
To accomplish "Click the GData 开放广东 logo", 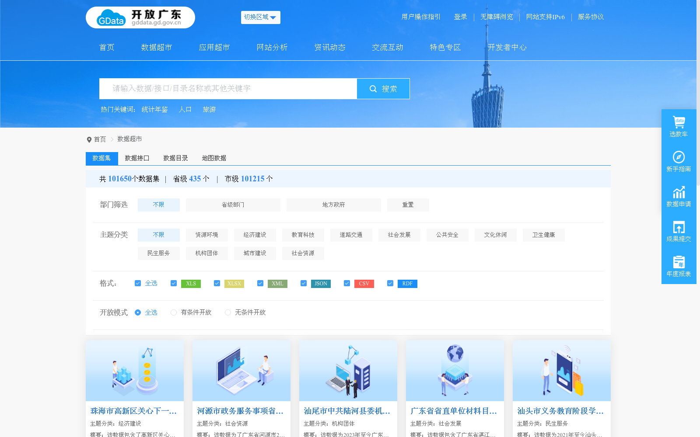I will point(140,17).
